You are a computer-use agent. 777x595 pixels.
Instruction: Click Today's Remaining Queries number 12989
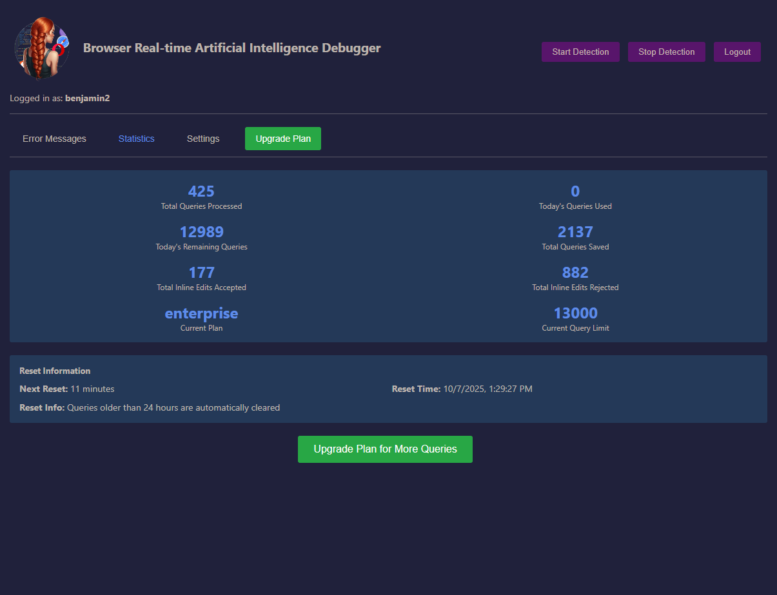(201, 232)
